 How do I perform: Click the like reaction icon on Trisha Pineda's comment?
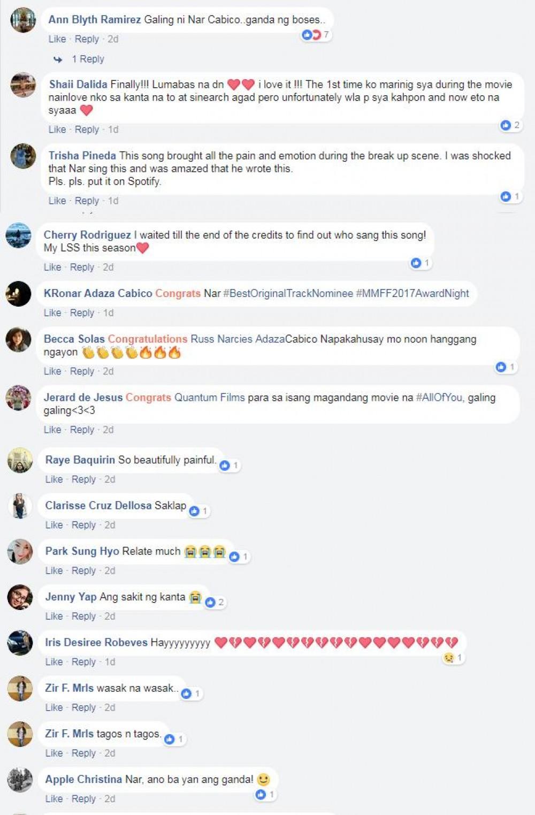pyautogui.click(x=506, y=196)
